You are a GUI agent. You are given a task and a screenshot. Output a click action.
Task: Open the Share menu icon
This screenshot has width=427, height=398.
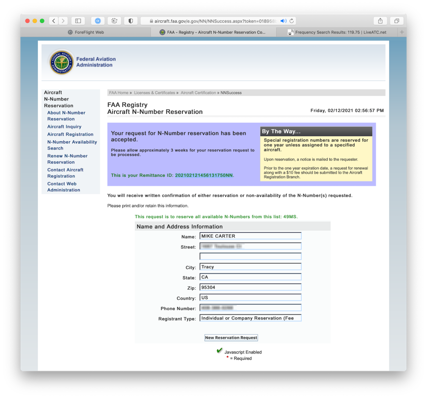pyautogui.click(x=380, y=21)
